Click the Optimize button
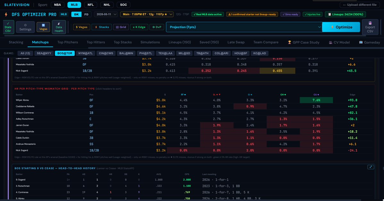The height and width of the screenshot is (201, 384). [x=341, y=27]
